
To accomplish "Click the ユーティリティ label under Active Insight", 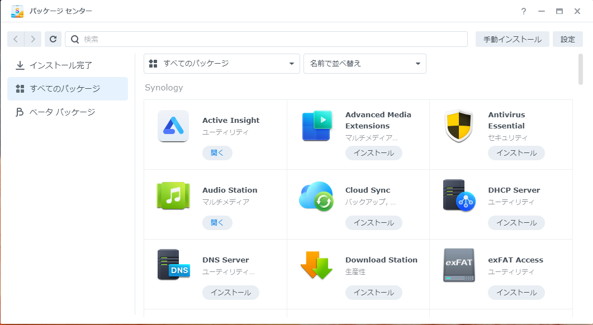I will (x=225, y=132).
